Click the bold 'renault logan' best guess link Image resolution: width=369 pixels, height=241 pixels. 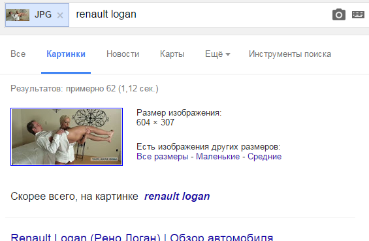177,197
